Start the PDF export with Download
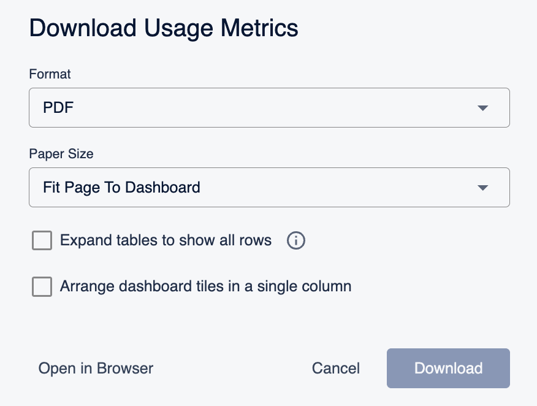The width and height of the screenshot is (537, 406). pos(448,369)
